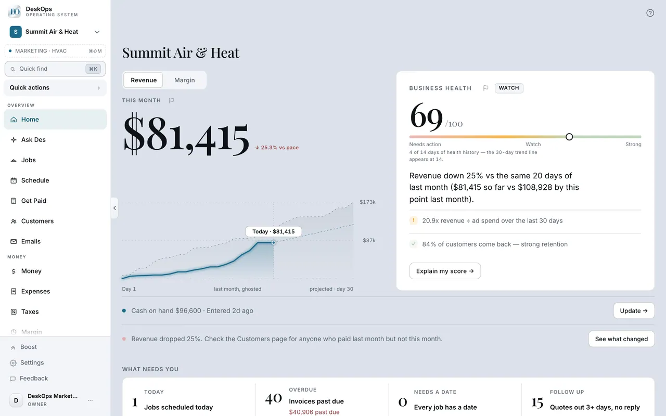Switch chart to Margin view
Screen dimensions: 666x416
[185, 80]
